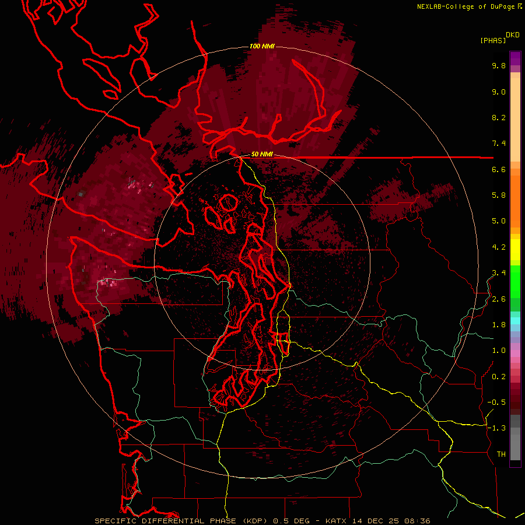Click the 4.2 color scale value
Image resolution: width=525 pixels, height=525 pixels.
coord(499,247)
